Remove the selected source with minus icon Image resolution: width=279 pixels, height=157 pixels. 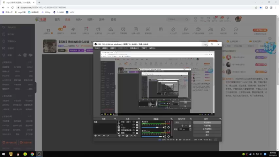[123, 136]
